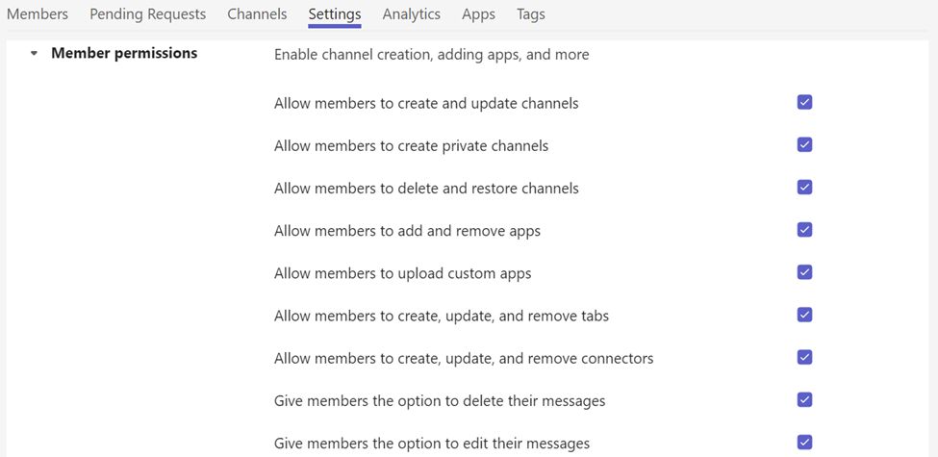This screenshot has height=457, width=938.
Task: Toggle add and remove apps checkbox
Action: tap(804, 230)
